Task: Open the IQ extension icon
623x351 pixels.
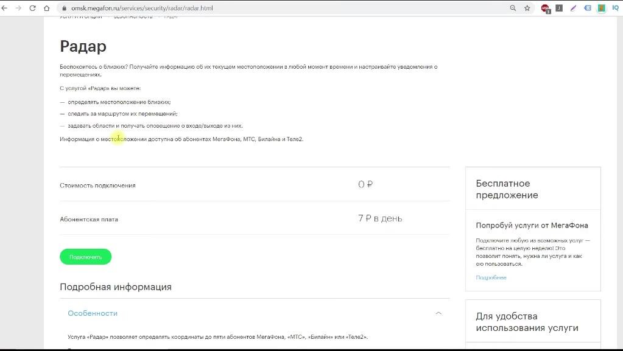Action: 616,8
